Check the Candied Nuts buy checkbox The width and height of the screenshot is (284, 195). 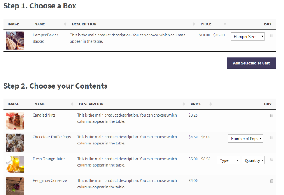pyautogui.click(x=272, y=116)
